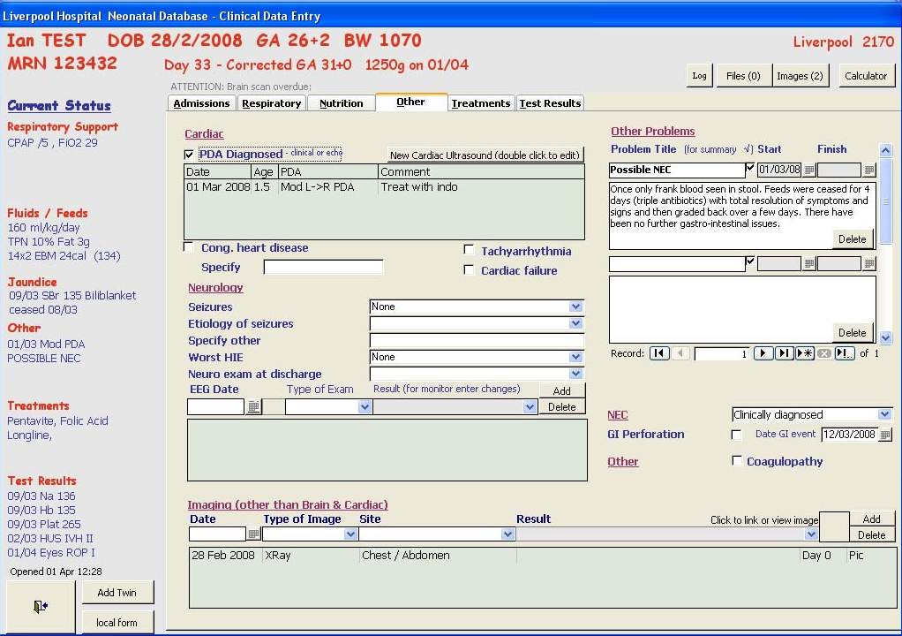Image resolution: width=902 pixels, height=636 pixels.
Task: Click the Specify other text field
Action: click(477, 341)
